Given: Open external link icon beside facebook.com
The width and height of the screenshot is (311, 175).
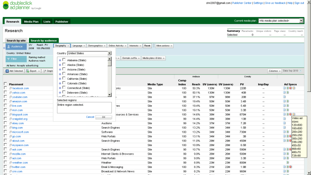Looking at the screenshot, I should coord(10,88).
